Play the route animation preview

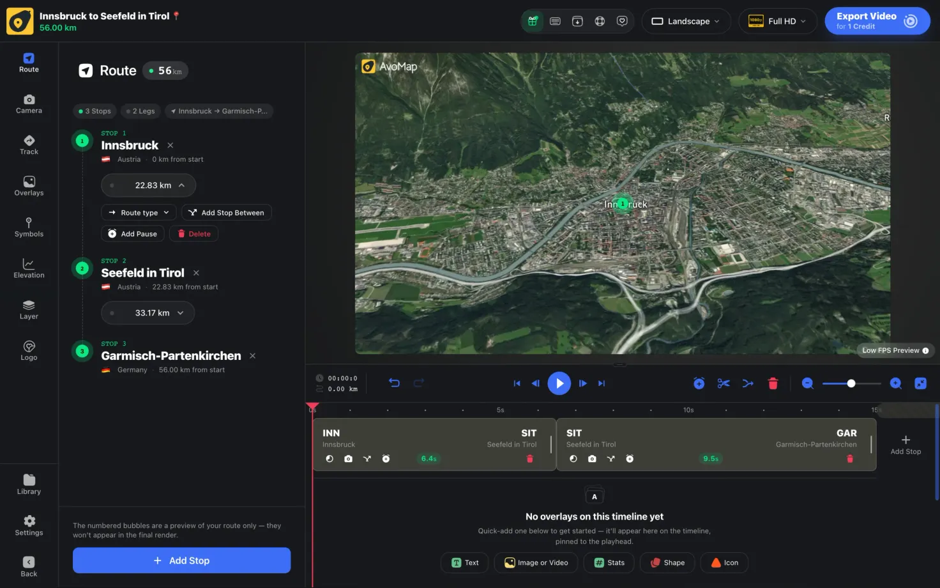(559, 383)
